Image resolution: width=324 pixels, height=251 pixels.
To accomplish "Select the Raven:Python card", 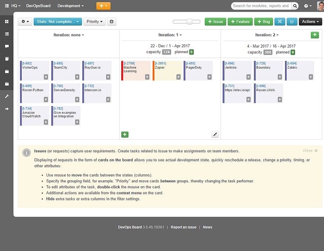I will [35, 93].
